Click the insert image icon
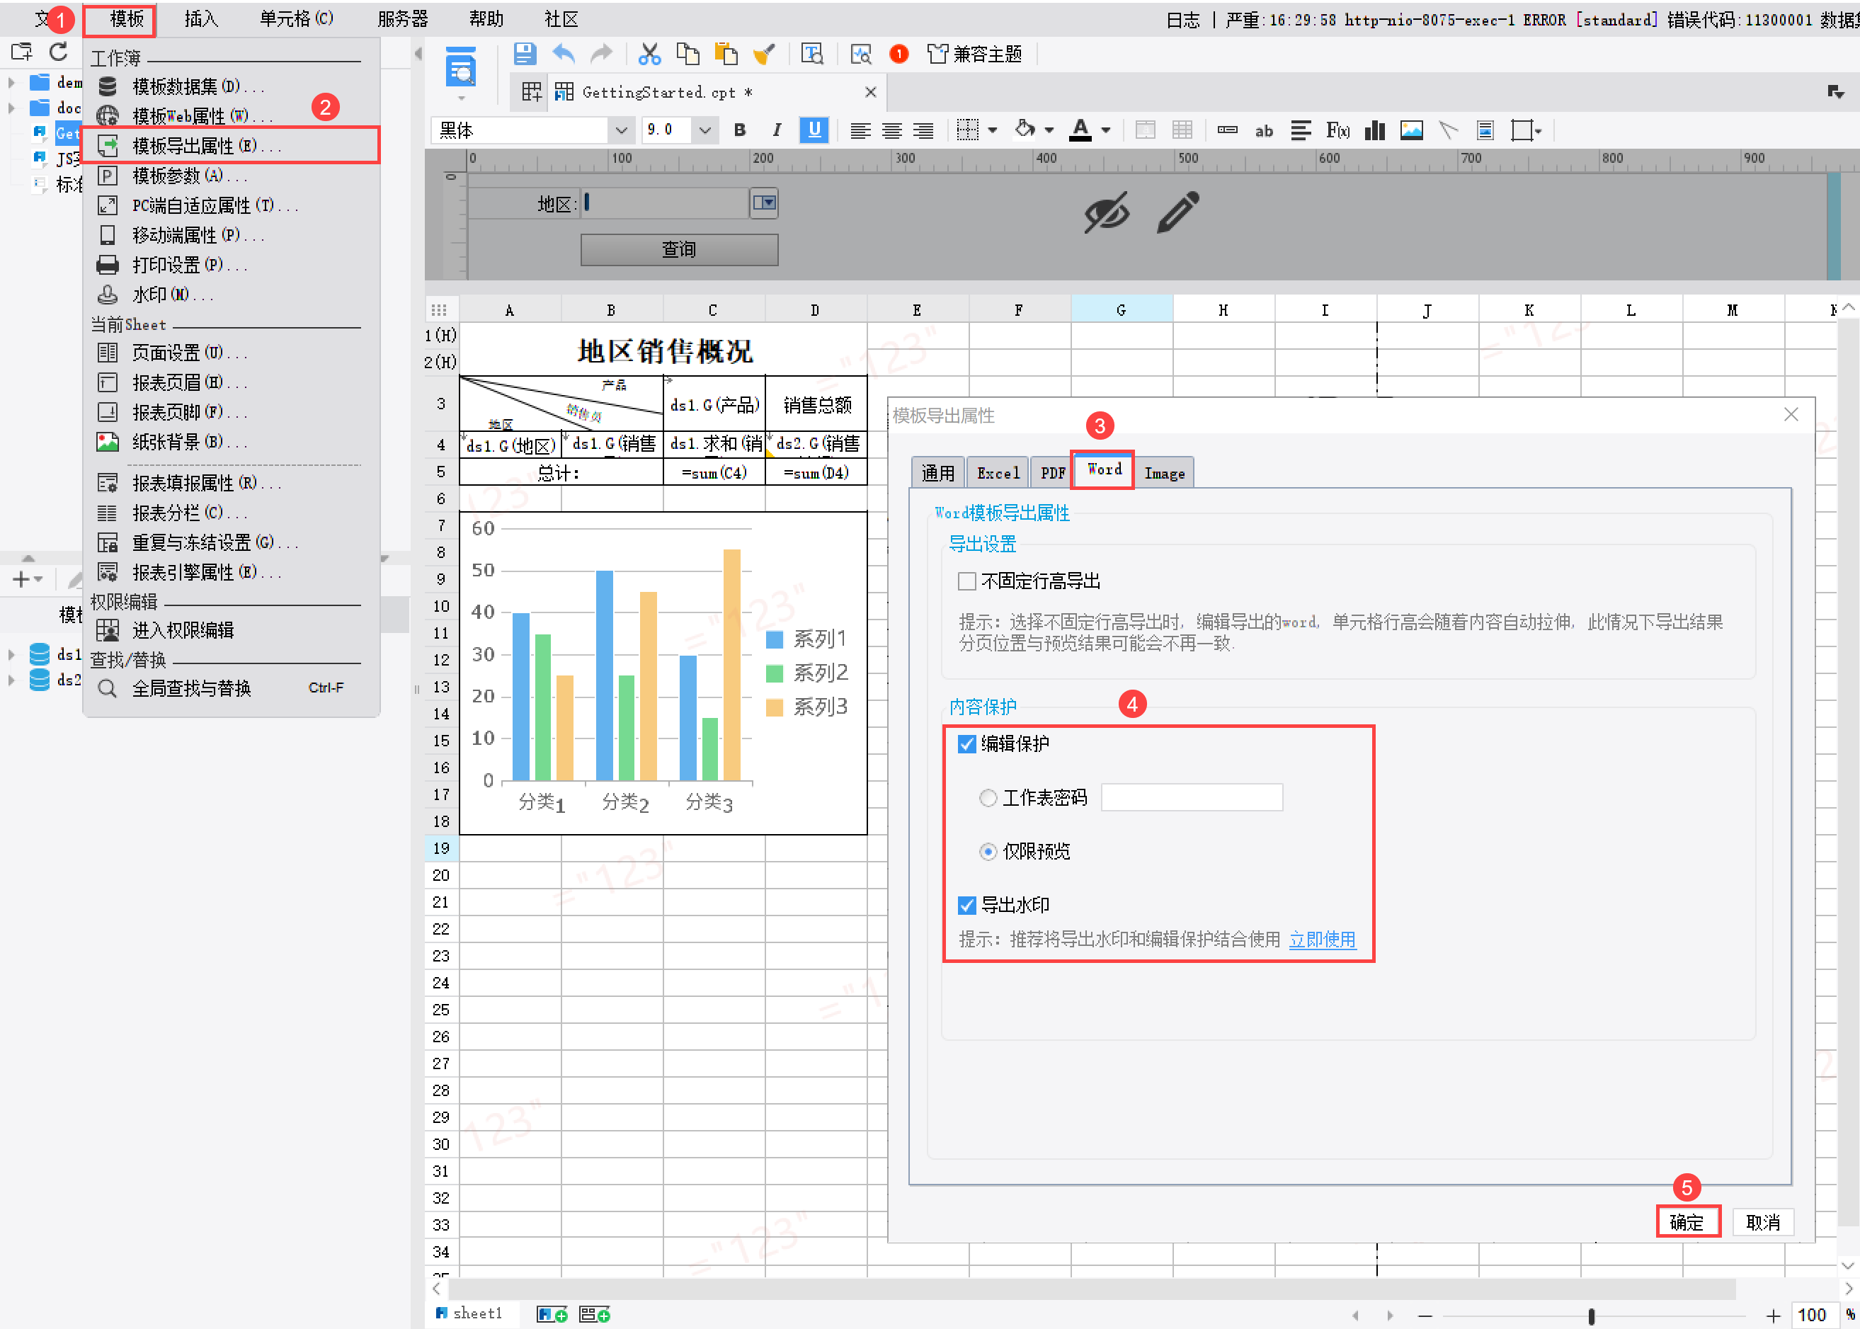This screenshot has width=1860, height=1329. (x=1410, y=130)
